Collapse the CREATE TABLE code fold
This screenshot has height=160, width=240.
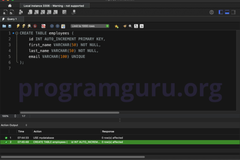click(x=17, y=33)
